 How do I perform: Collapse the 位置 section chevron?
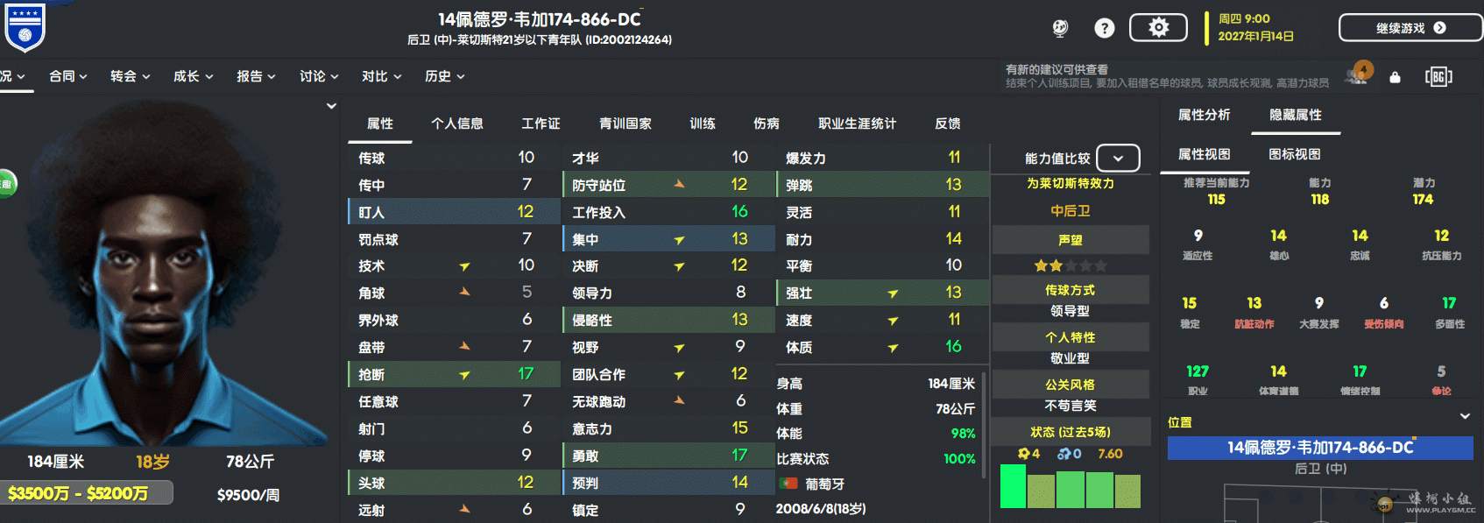(x=1465, y=416)
